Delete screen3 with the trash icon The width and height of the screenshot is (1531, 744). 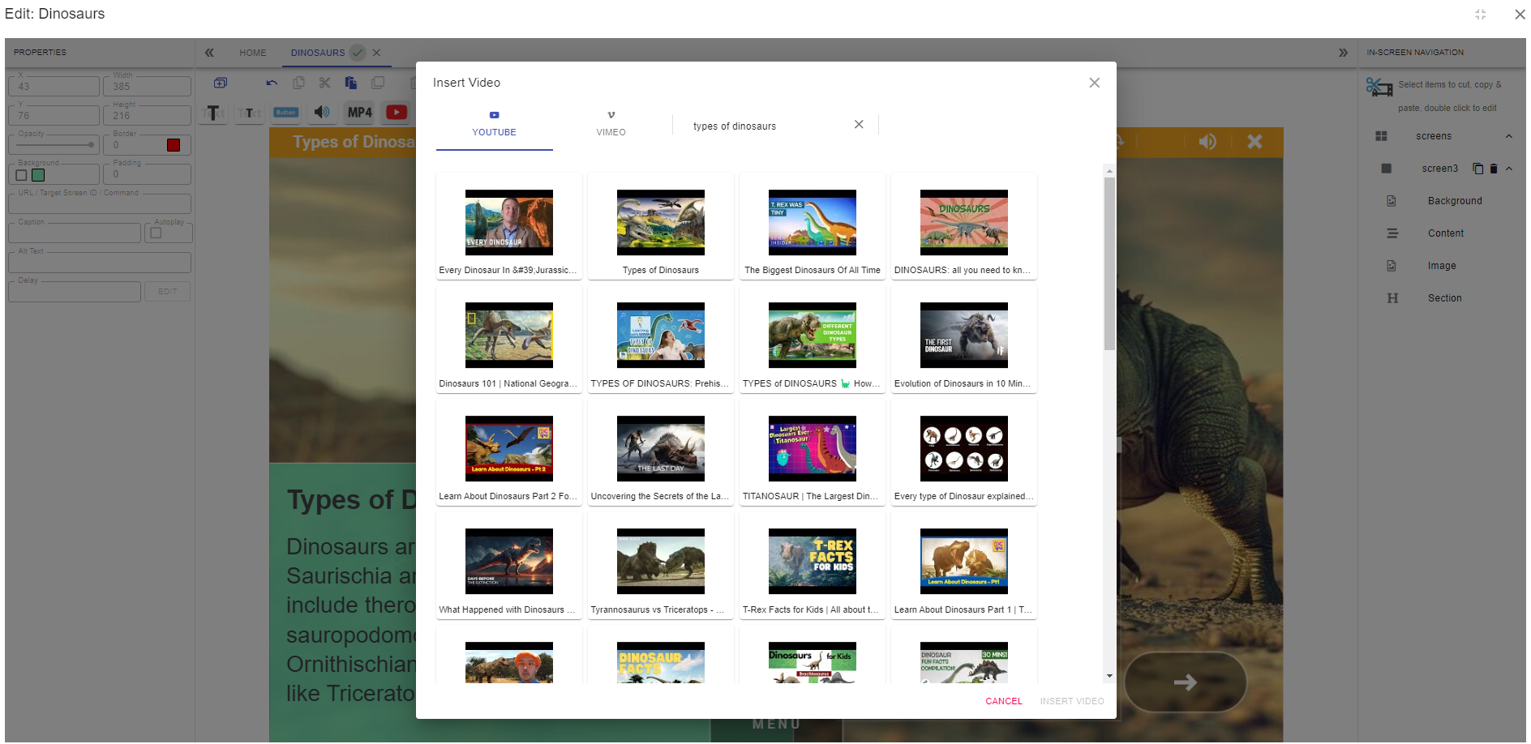1494,169
